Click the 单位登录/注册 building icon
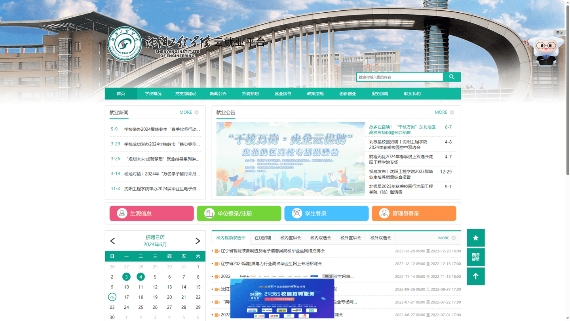Viewport: 570px width, 321px height. point(209,213)
